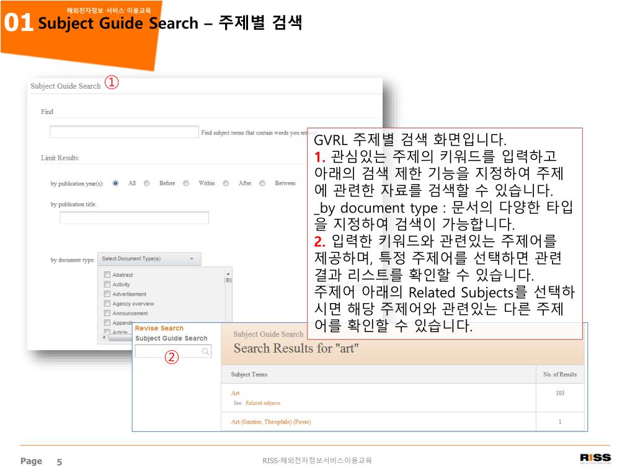Select the After publication year radio button

click(226, 183)
